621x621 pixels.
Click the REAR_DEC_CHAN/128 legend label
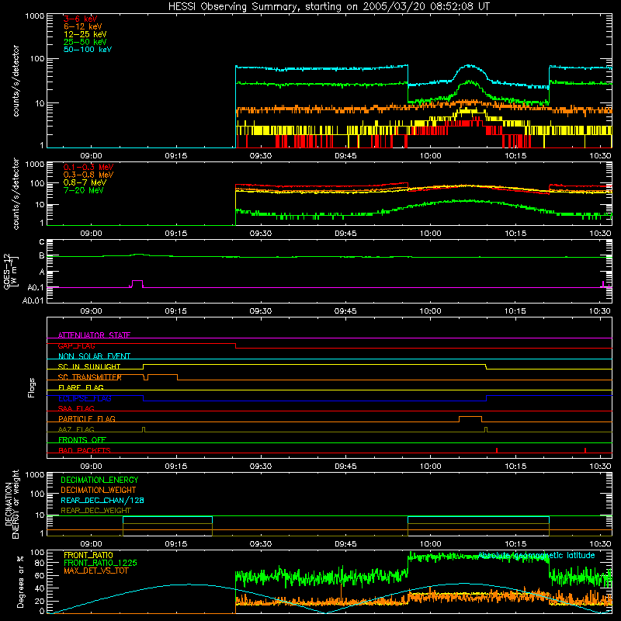[x=102, y=500]
